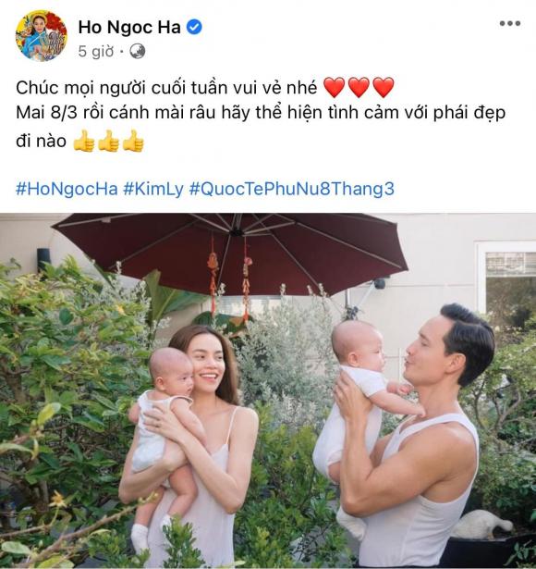Image resolution: width=536 pixels, height=569 pixels.
Task: Click the "Chúc mọi người cuối tuần" text line
Action: point(166,88)
